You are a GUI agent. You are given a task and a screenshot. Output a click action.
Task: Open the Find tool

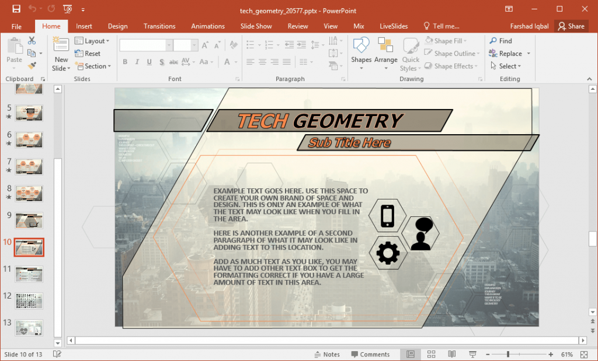500,40
